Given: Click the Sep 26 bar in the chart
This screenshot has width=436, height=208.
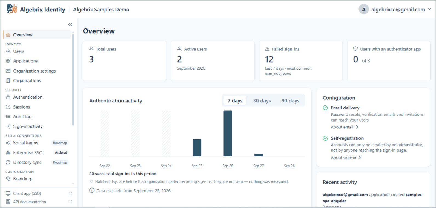Looking at the screenshot, I should coord(228,133).
